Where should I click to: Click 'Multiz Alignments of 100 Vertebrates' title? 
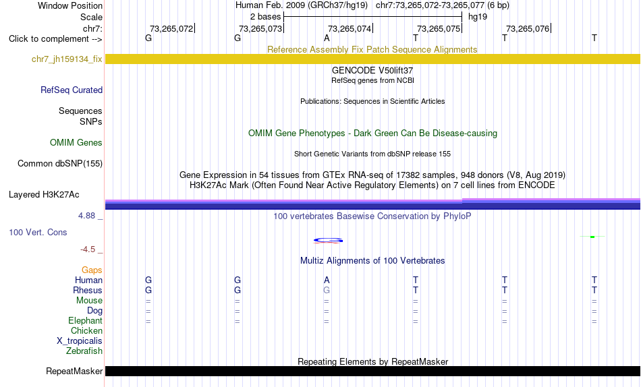coord(372,261)
